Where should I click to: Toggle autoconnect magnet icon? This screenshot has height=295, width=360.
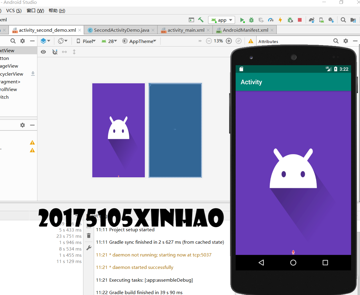55,52
